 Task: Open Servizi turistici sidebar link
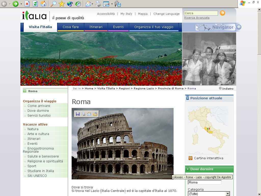39,116
